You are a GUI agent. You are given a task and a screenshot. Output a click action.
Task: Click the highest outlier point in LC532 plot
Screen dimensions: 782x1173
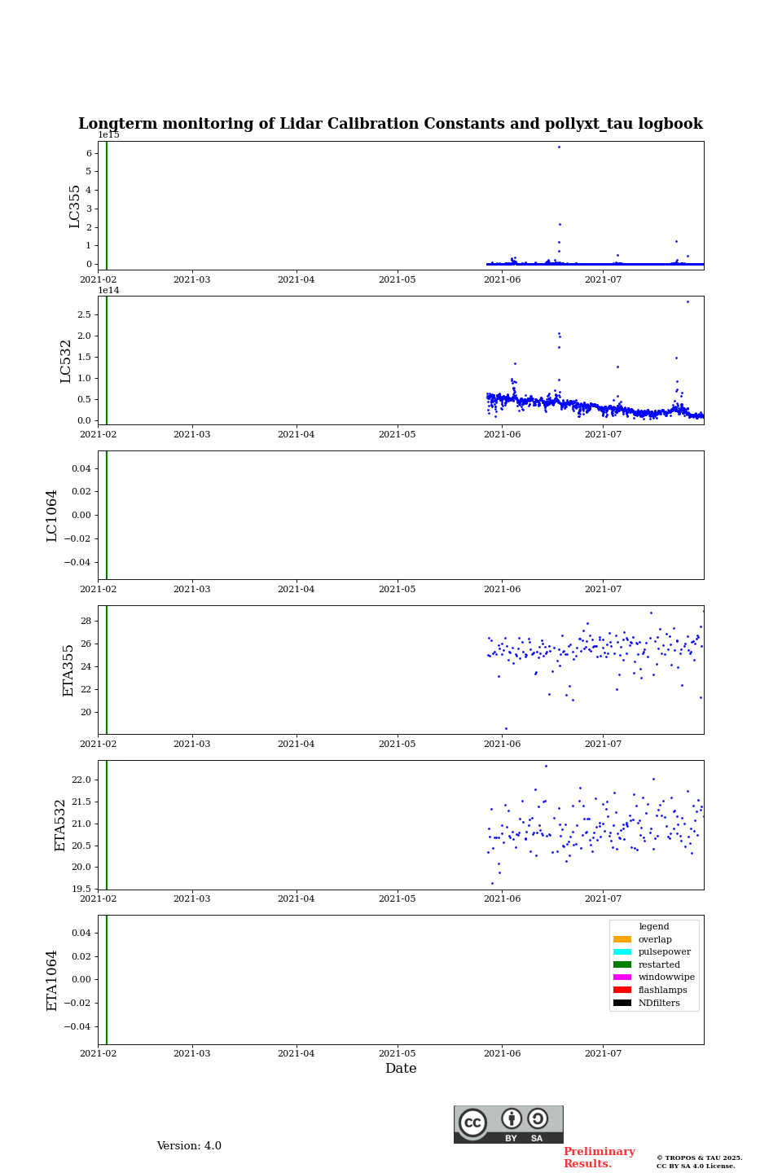[688, 301]
